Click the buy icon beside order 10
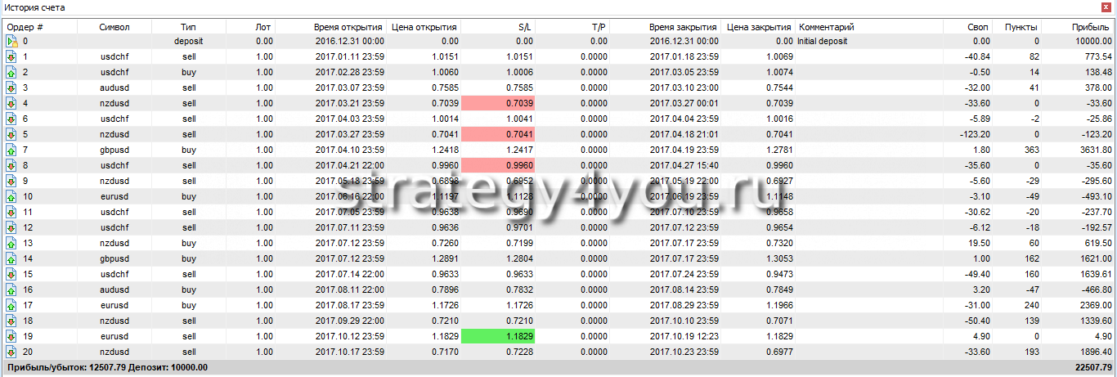1117x377 pixels. (x=12, y=196)
